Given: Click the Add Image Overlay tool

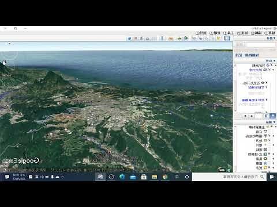Looking at the screenshot, I should click(201, 38).
